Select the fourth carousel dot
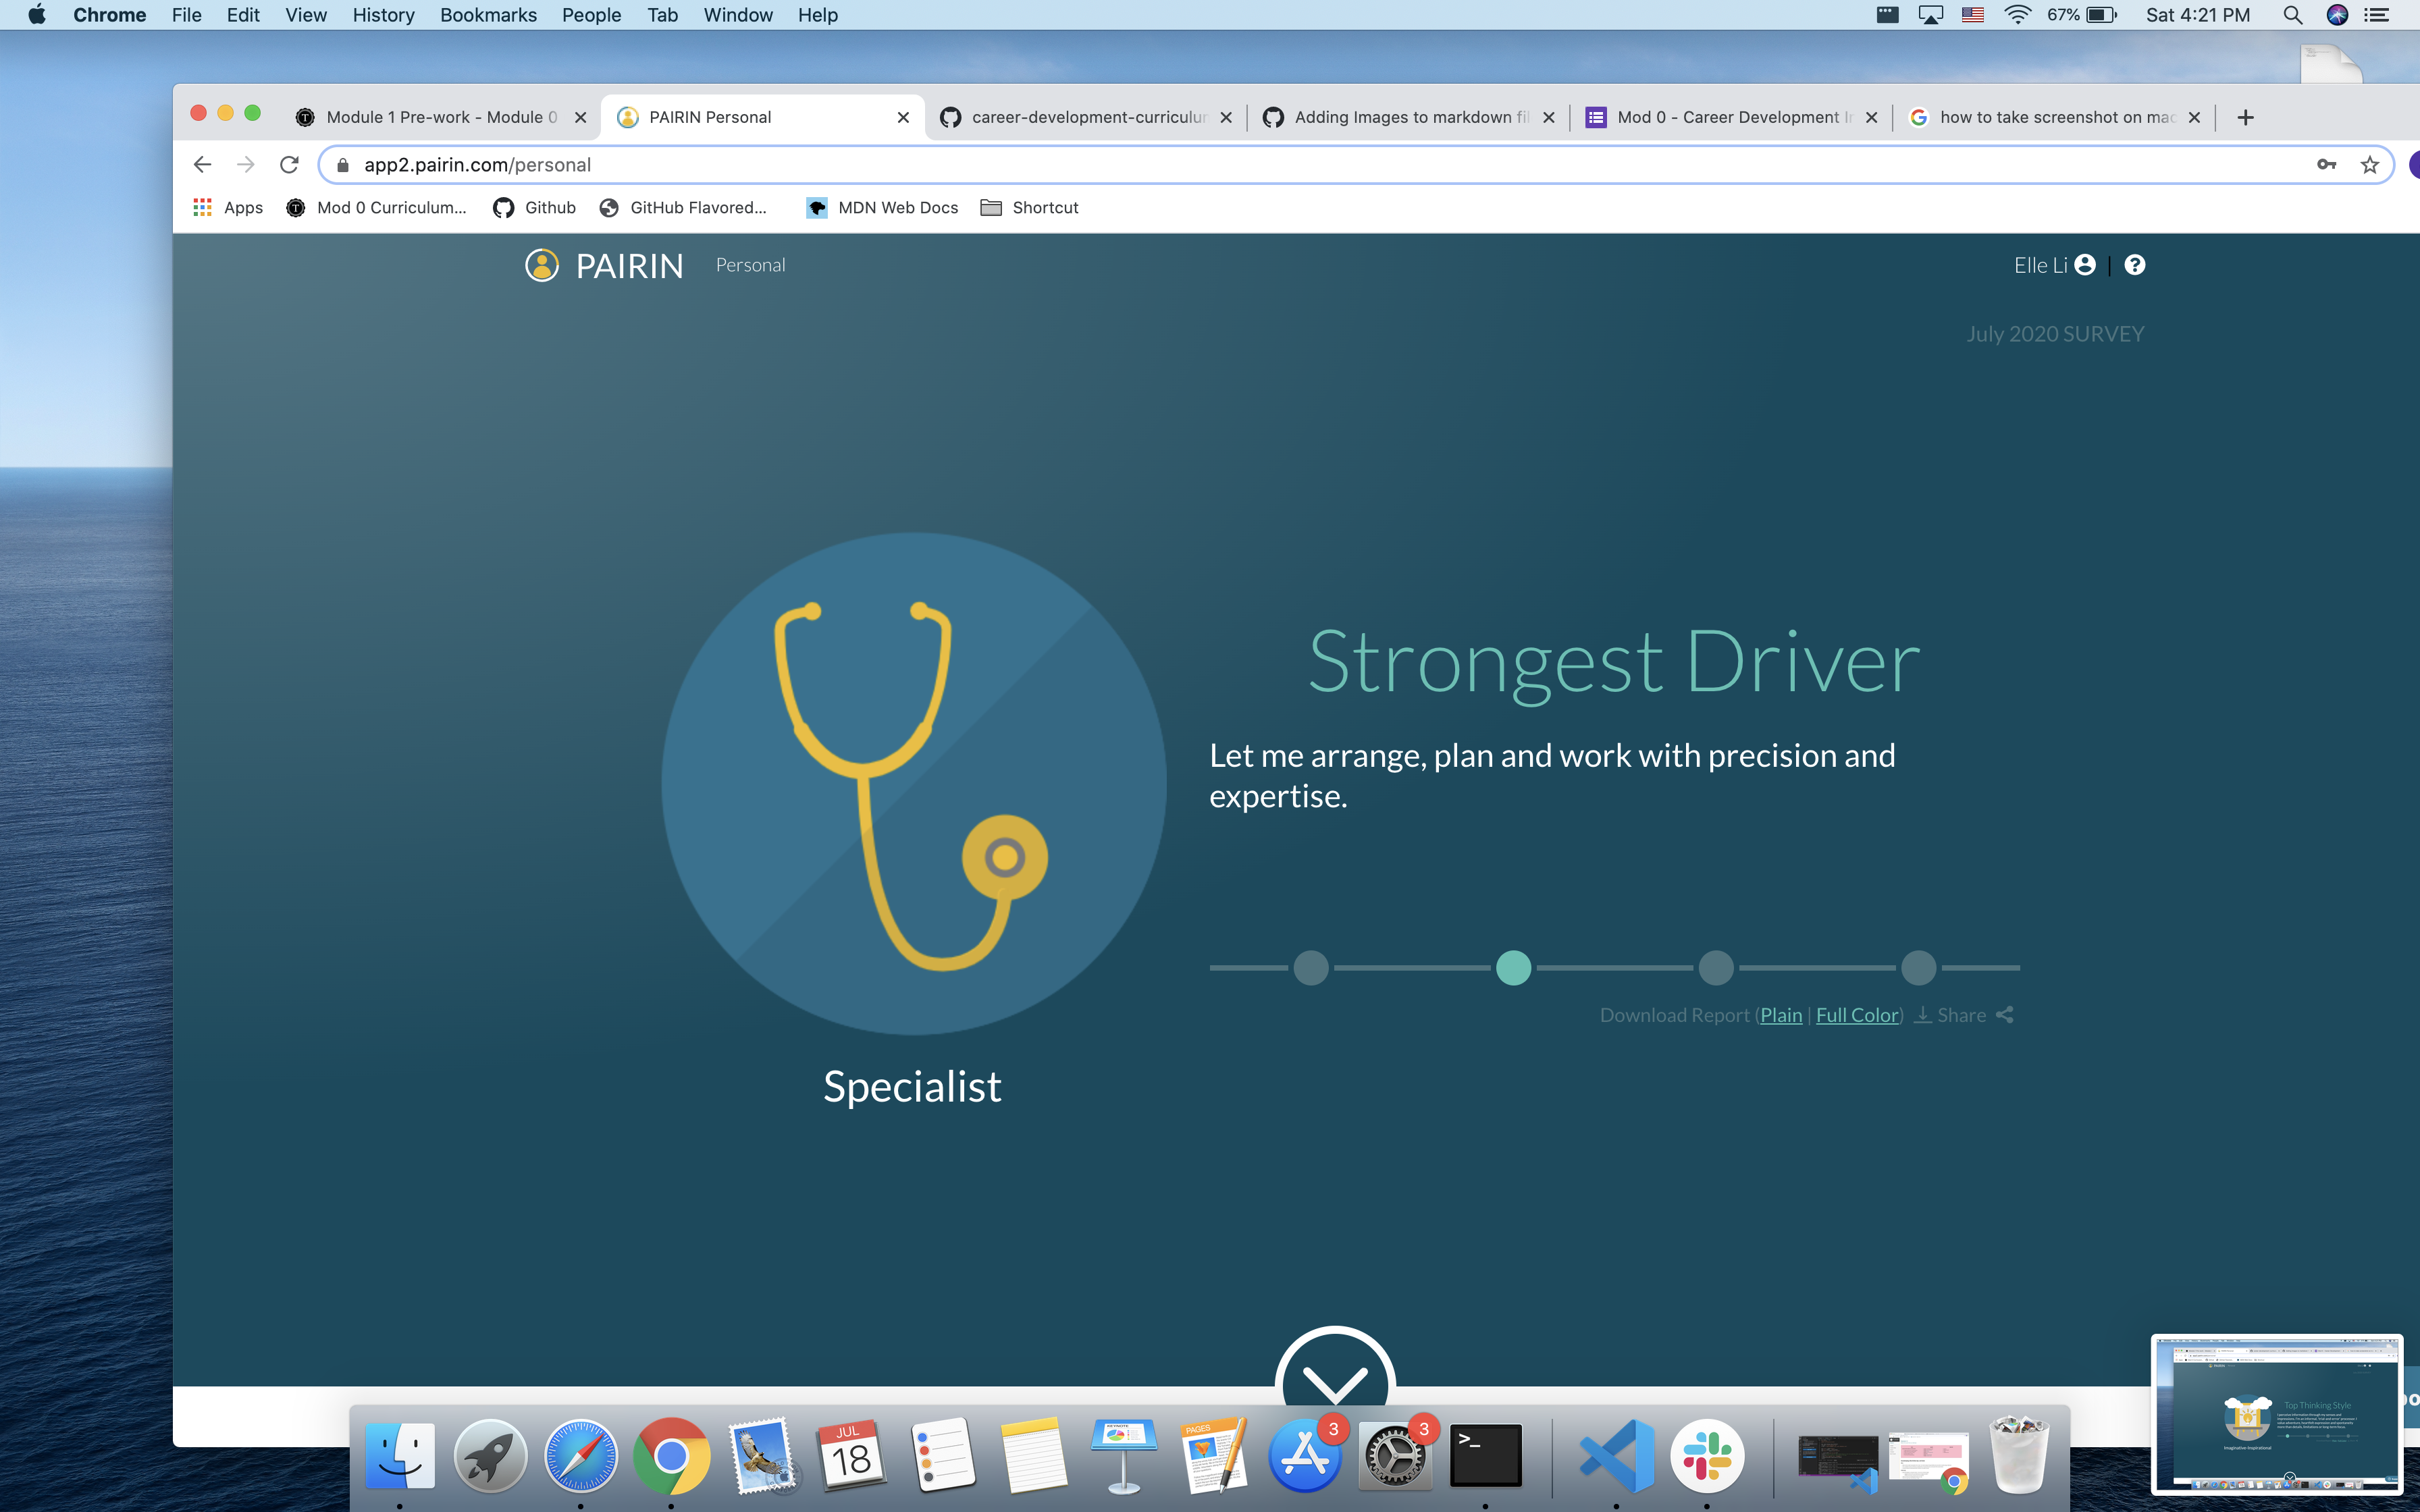Viewport: 2420px width, 1512px height. (1918, 968)
